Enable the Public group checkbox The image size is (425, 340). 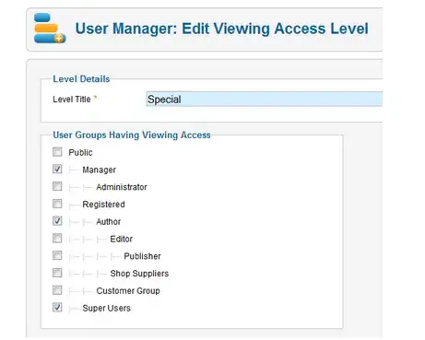click(x=57, y=152)
